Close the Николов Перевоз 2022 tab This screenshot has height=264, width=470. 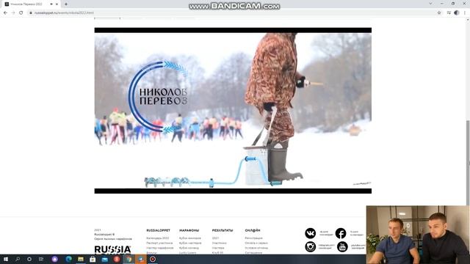57,4
